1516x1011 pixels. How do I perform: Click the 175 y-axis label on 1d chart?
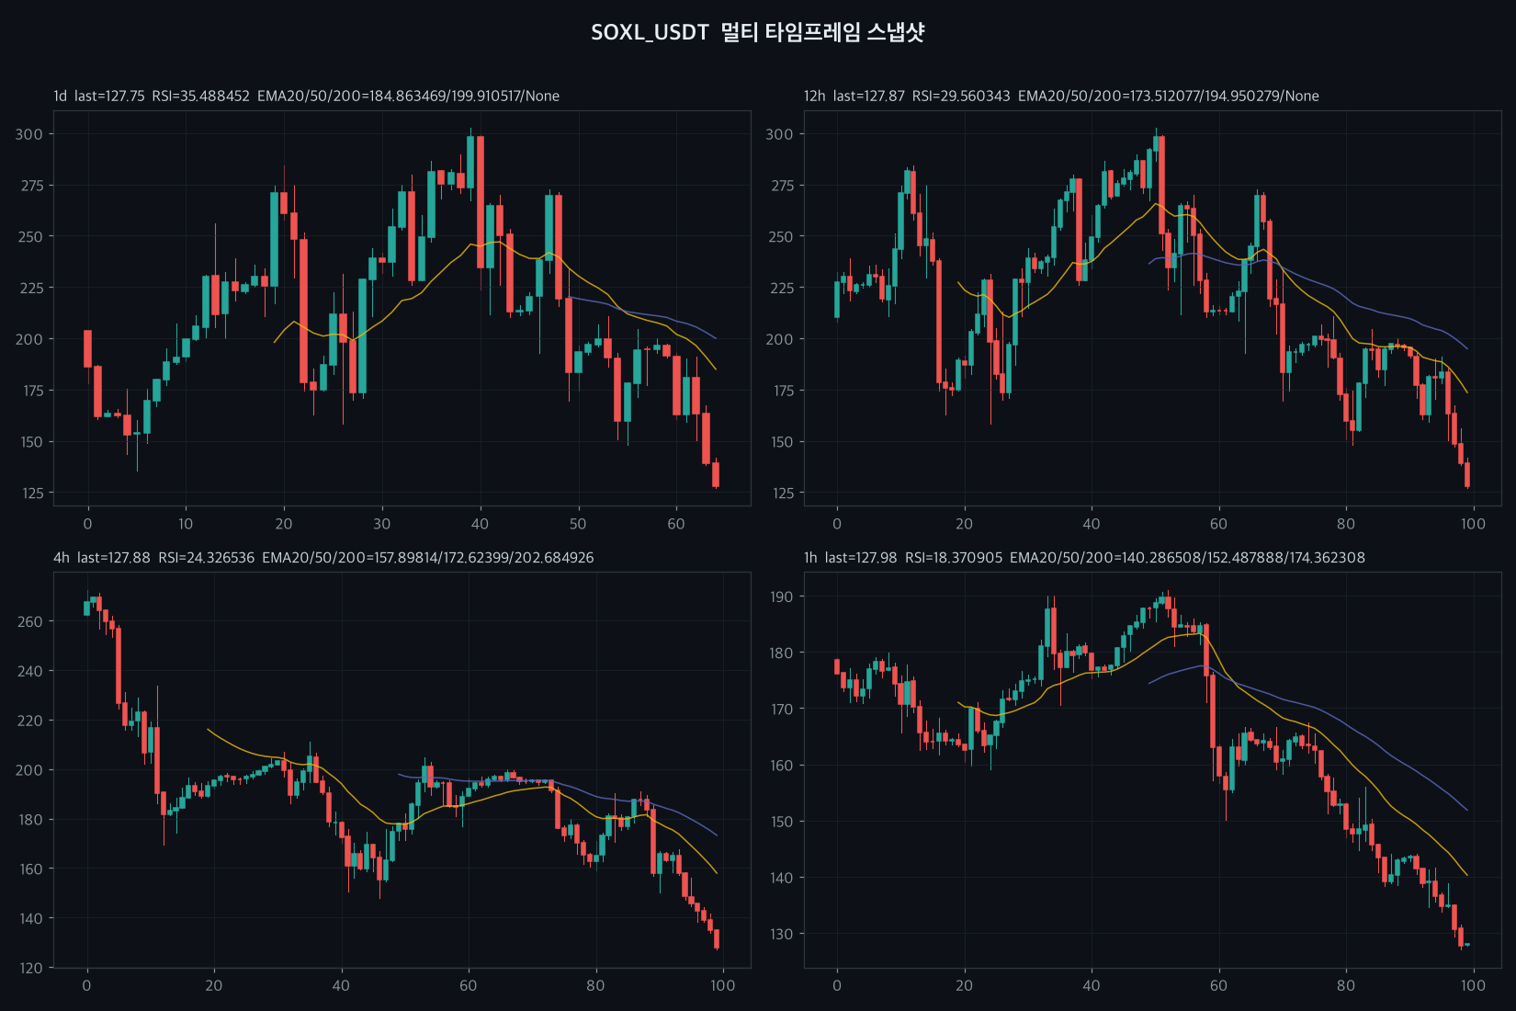(32, 391)
